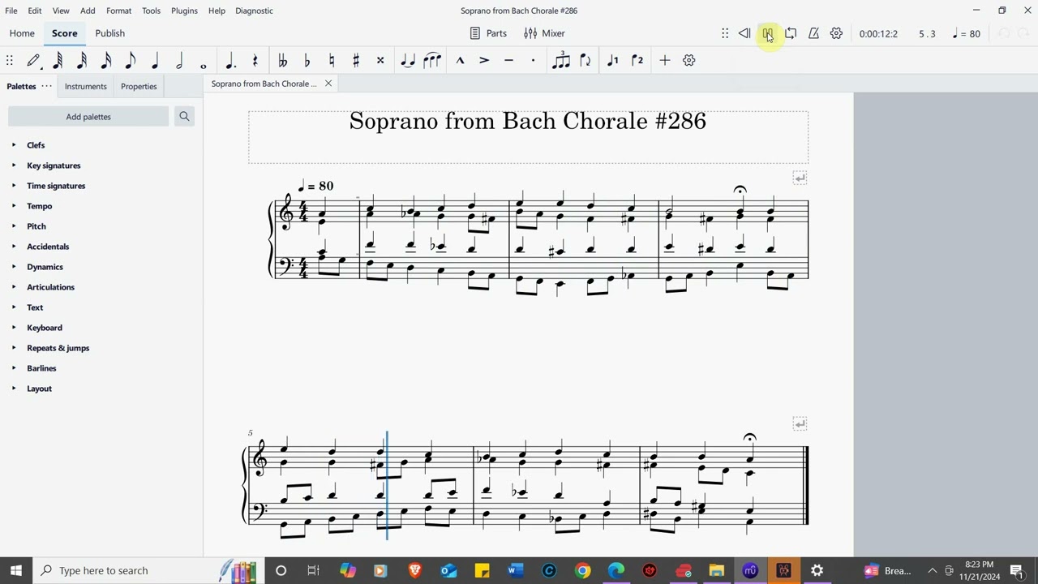The height and width of the screenshot is (584, 1038).
Task: Flip direction of selected element
Action: tap(585, 60)
